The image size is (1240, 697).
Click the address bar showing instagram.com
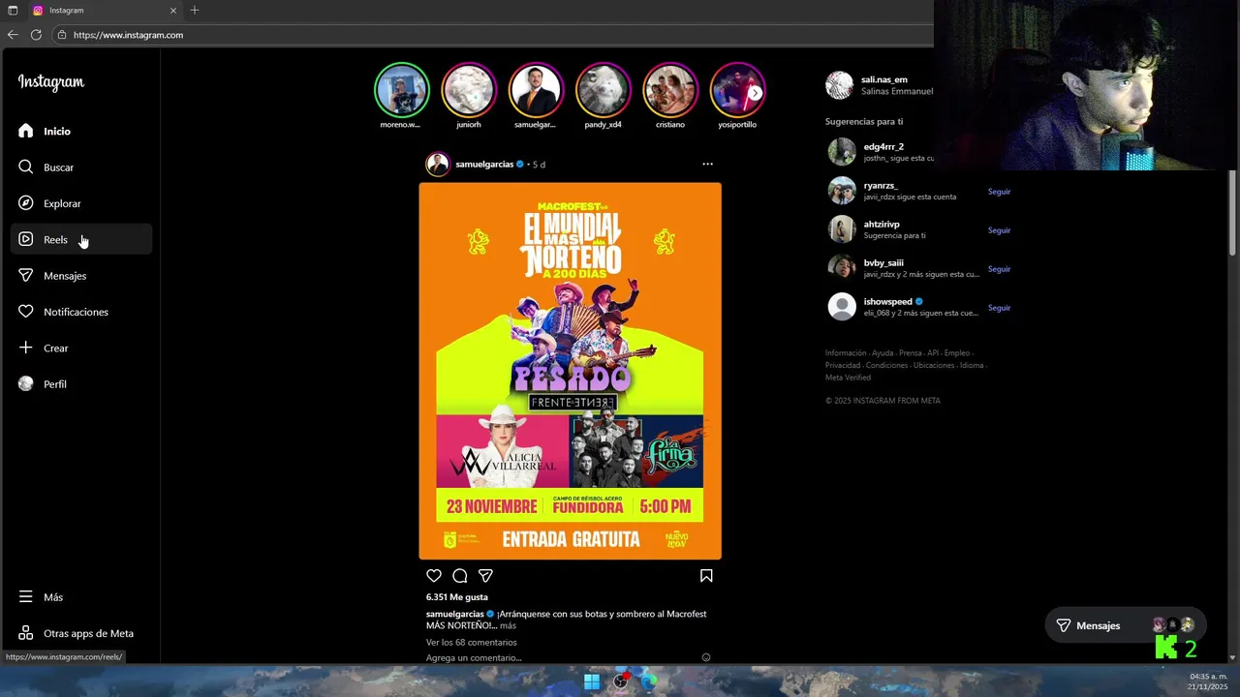tap(492, 35)
